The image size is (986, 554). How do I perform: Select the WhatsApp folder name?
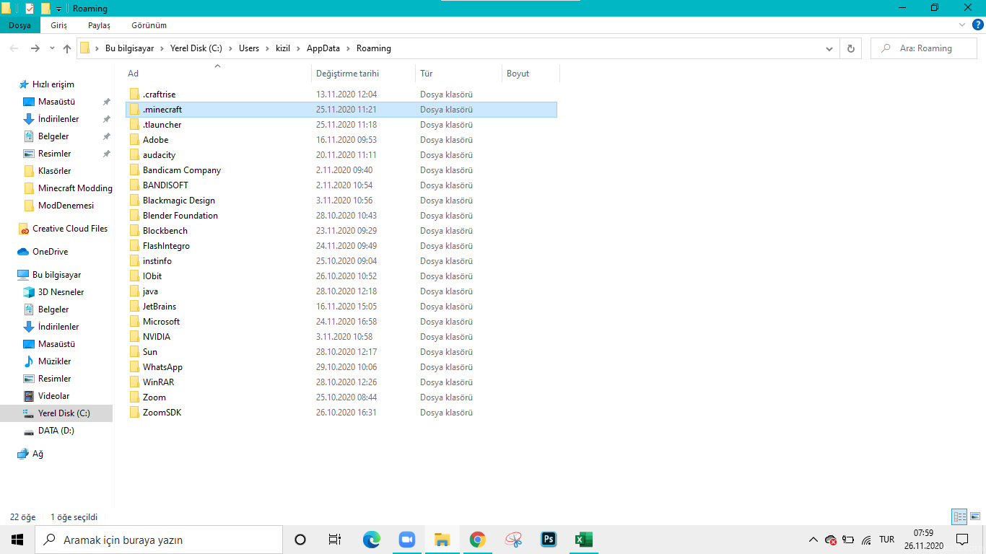click(162, 367)
